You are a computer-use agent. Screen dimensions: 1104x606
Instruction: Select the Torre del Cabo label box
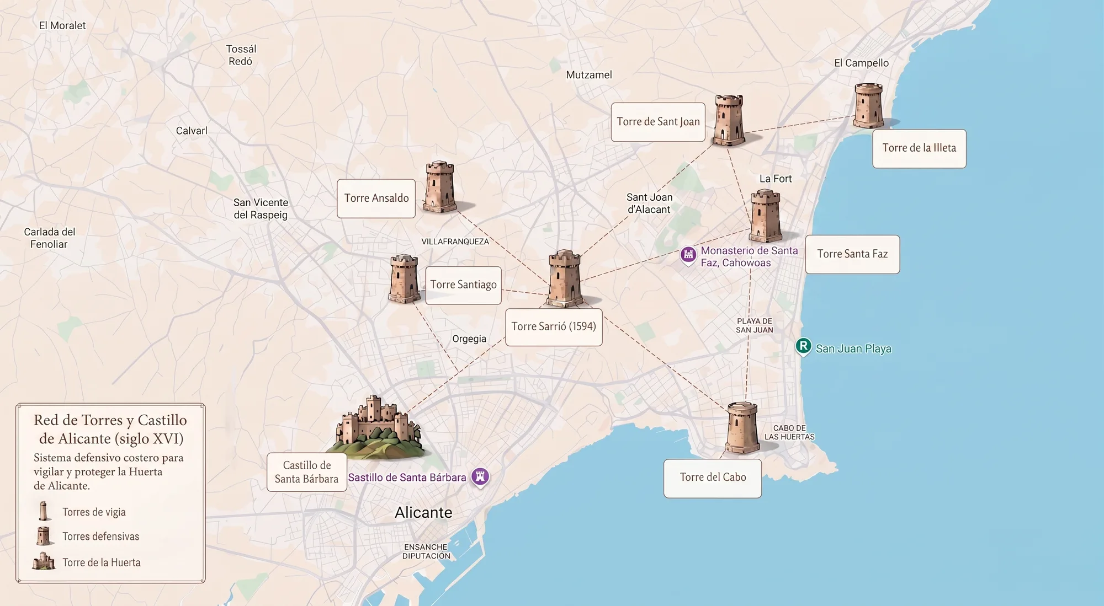[x=713, y=478]
